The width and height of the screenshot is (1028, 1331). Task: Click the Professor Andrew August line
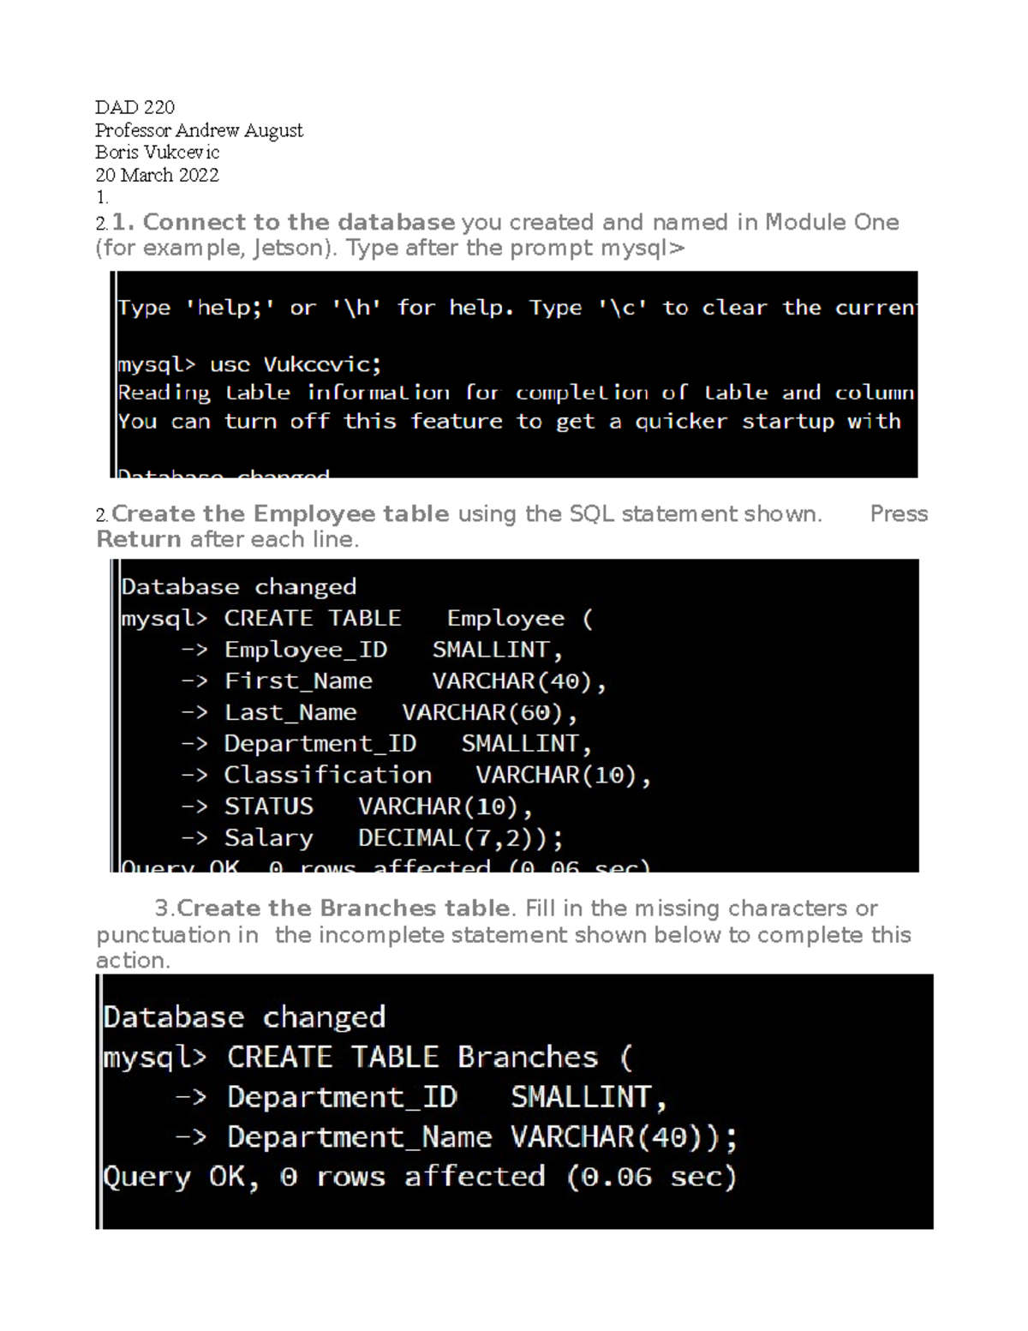pos(199,130)
